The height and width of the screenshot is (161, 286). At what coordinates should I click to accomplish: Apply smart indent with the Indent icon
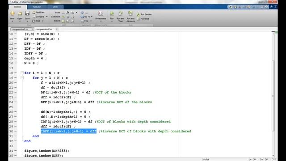pos(63,21)
